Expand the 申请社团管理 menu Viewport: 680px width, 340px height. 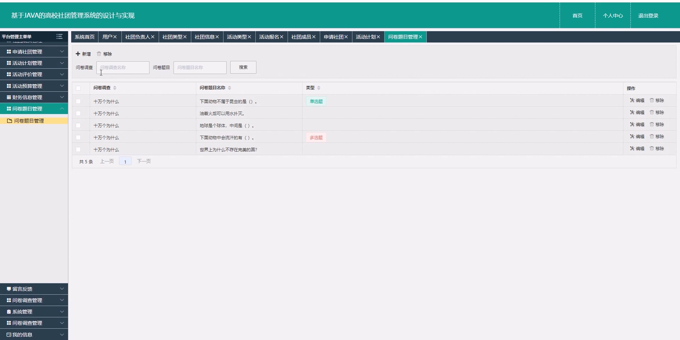click(34, 52)
